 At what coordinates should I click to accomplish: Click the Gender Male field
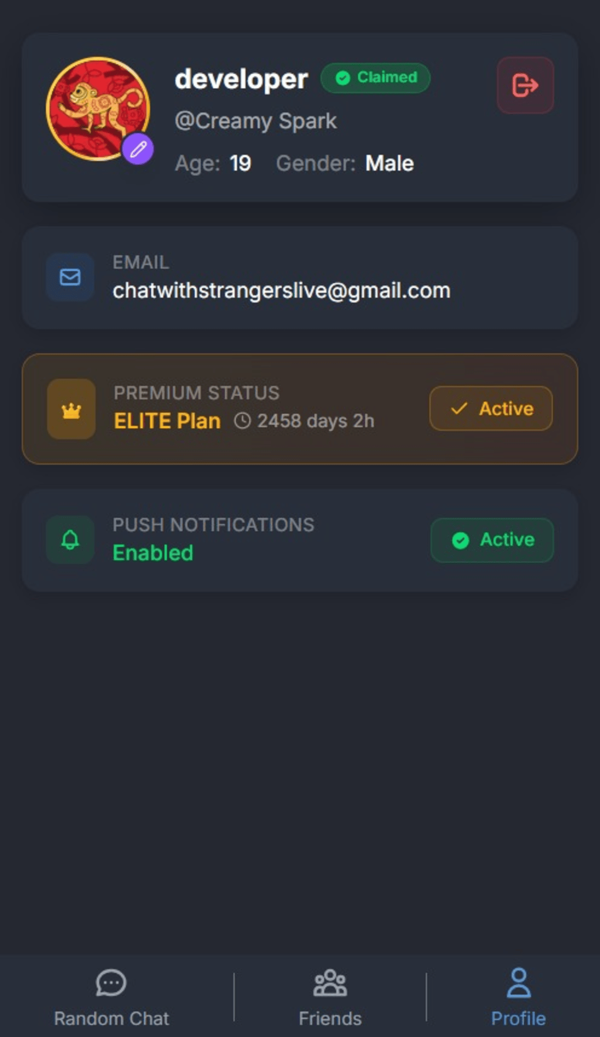345,164
